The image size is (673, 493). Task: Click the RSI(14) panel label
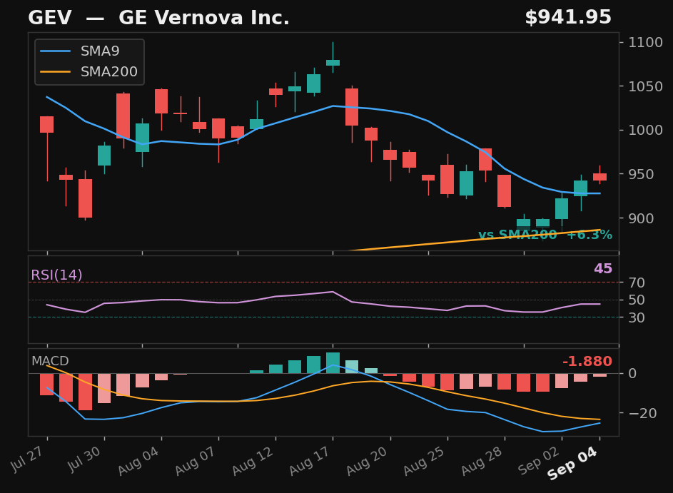[x=56, y=275]
